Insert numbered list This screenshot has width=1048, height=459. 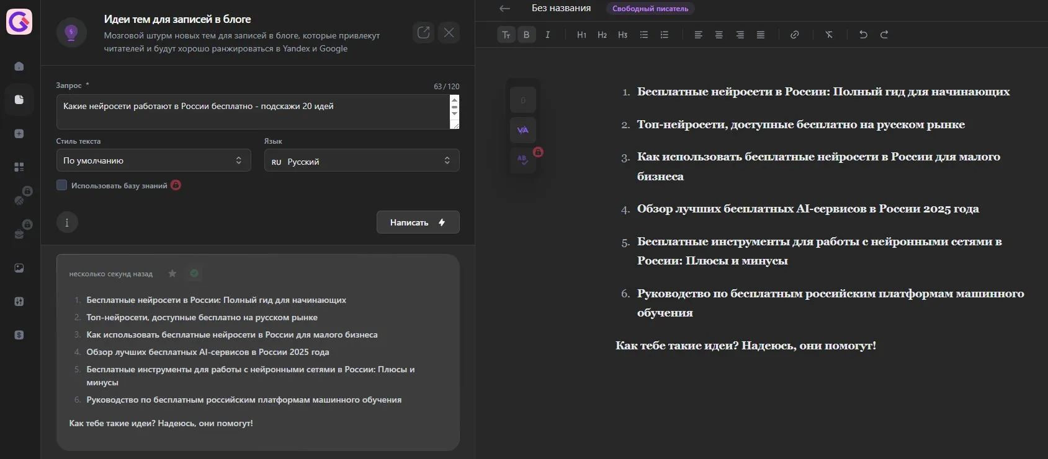click(x=665, y=35)
